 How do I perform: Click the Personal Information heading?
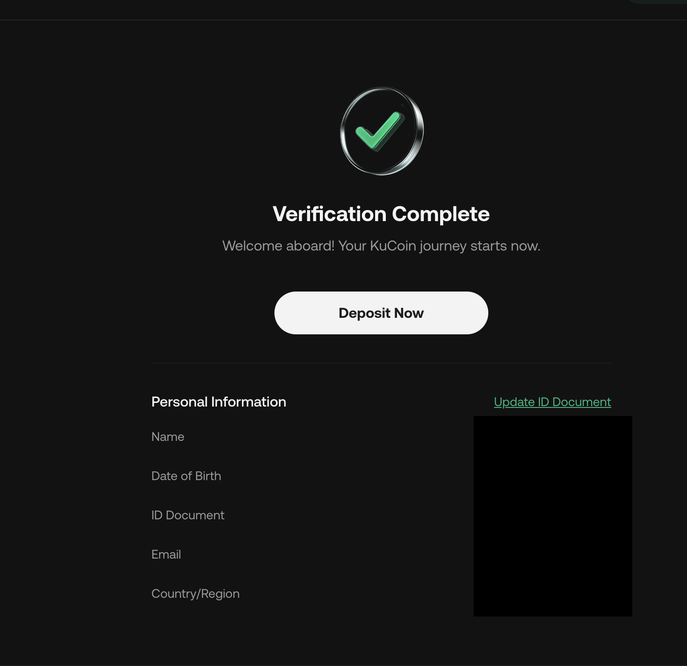(x=219, y=402)
